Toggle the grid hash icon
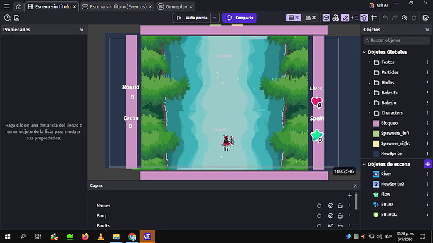Viewport: 433px width, 243px height. (373, 18)
